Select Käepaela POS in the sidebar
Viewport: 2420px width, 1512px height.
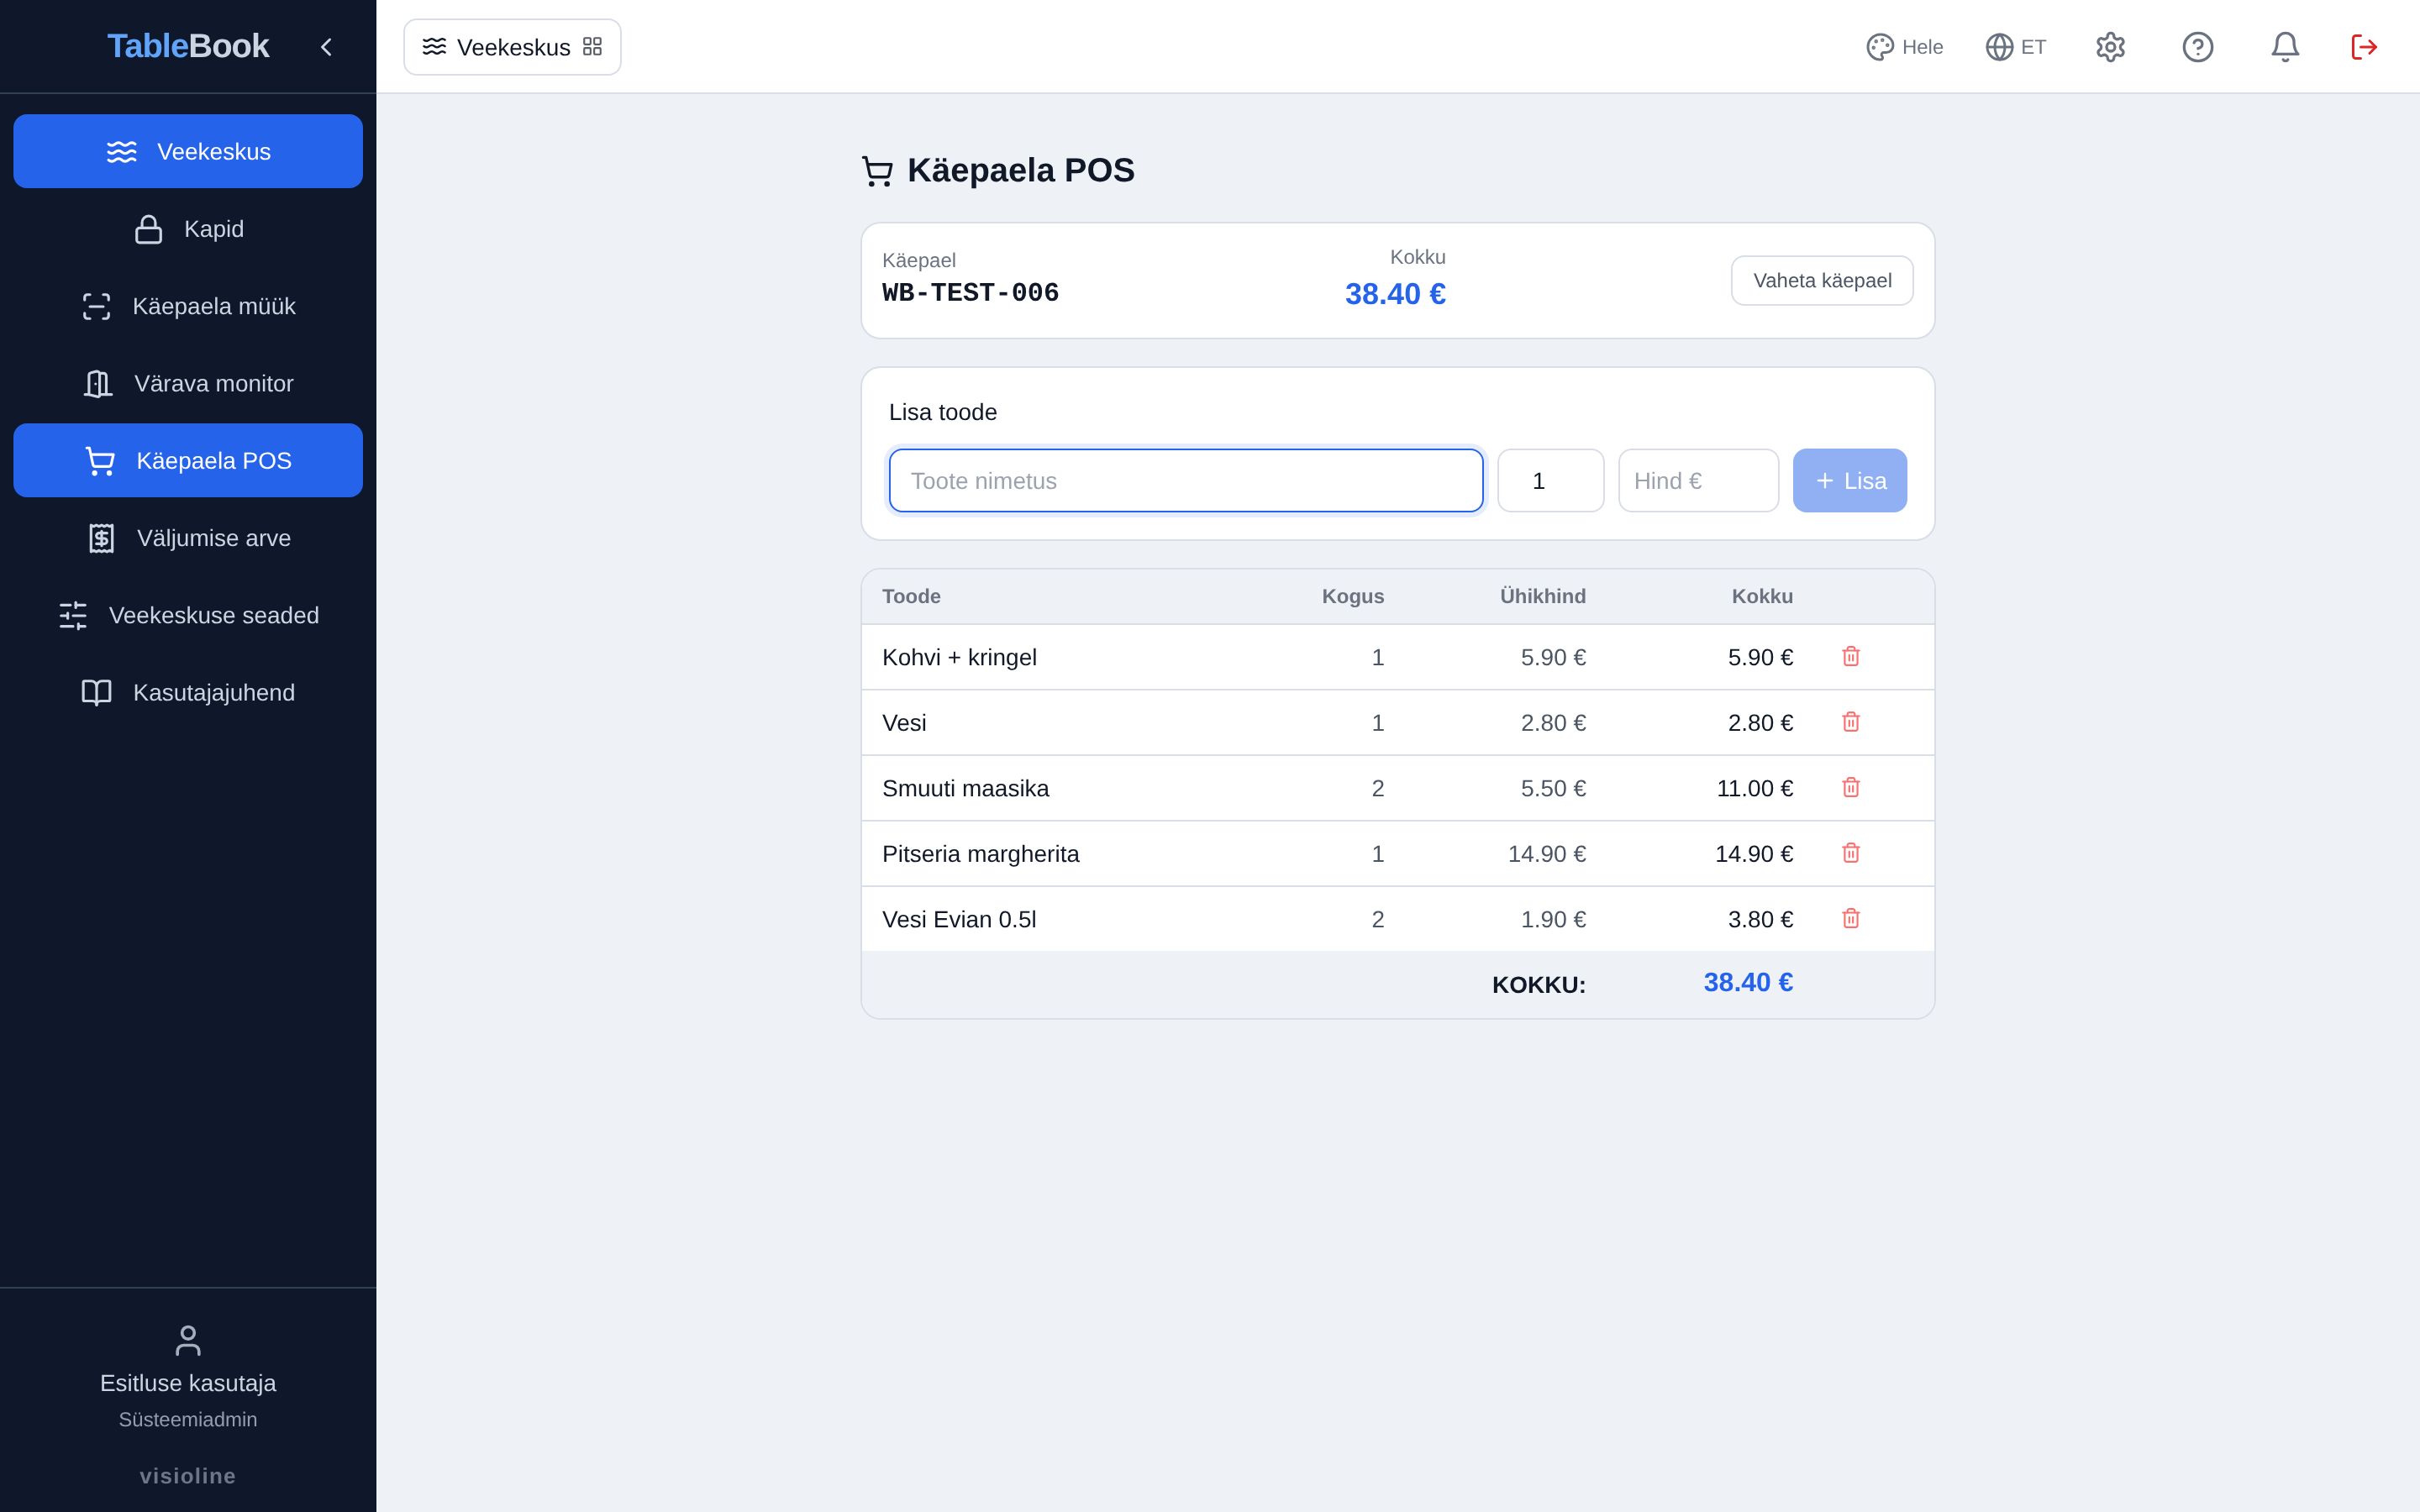188,460
